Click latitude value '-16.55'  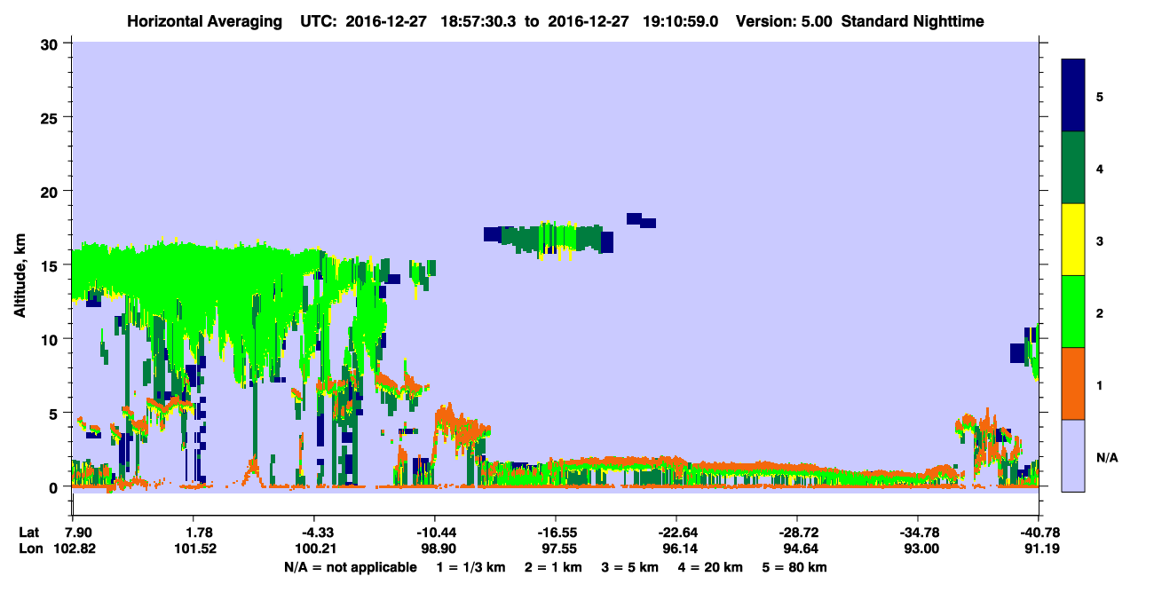point(556,532)
